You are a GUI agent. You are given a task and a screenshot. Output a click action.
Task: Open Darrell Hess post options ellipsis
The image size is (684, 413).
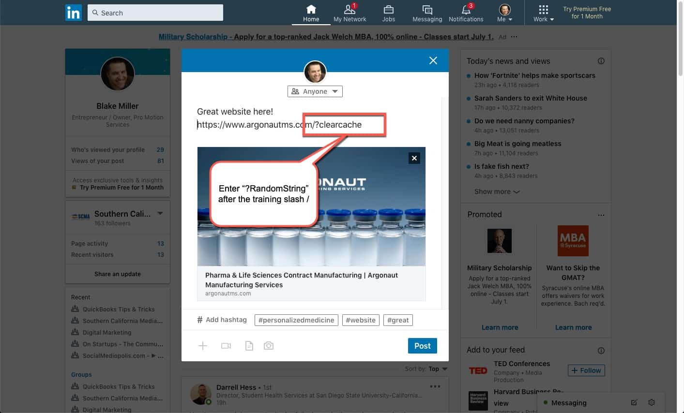pyautogui.click(x=435, y=386)
